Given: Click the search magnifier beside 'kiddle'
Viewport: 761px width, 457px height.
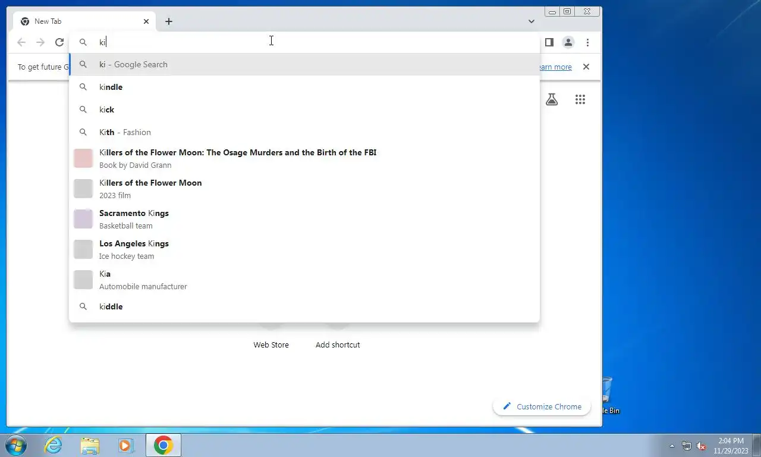Looking at the screenshot, I should (83, 306).
